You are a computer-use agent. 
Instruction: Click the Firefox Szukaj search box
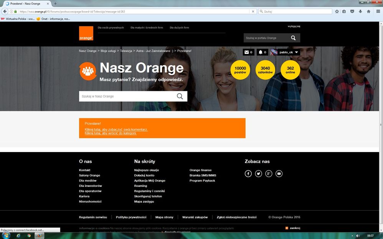point(296,11)
